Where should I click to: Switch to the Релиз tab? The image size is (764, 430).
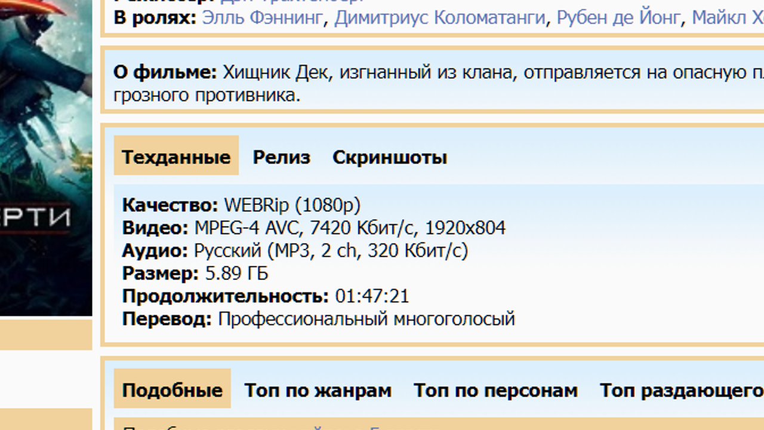tap(282, 157)
